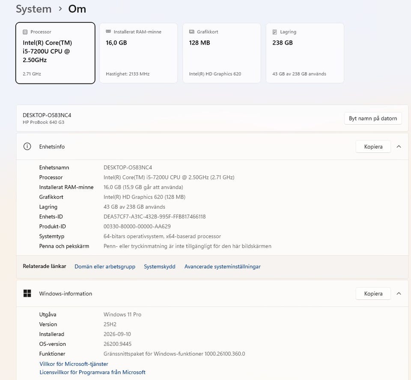
Task: Open Licensvillkor för Programvara från Microsoft link
Action: (x=92, y=372)
